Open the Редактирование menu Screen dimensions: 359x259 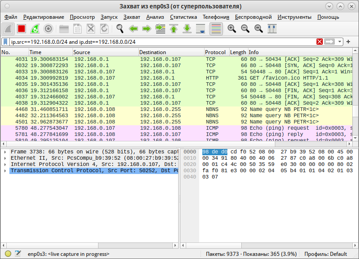tap(43, 17)
